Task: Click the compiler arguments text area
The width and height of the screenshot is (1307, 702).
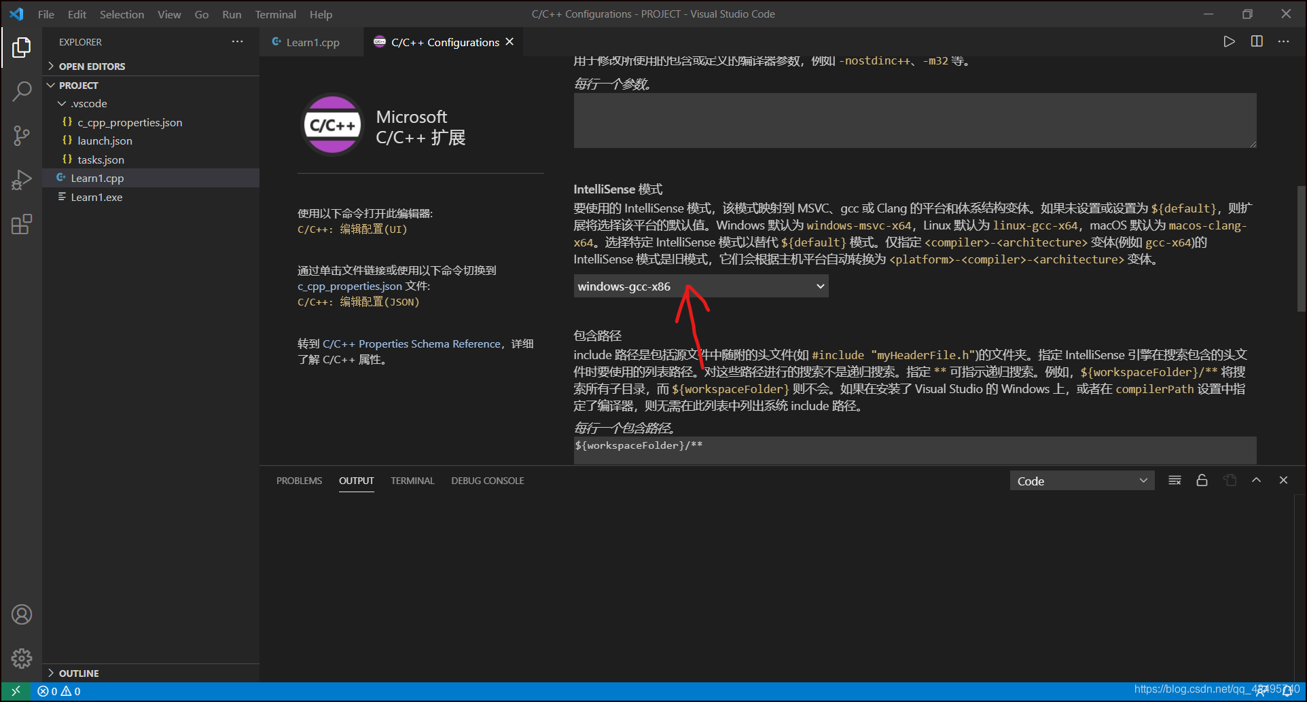Action: (915, 121)
